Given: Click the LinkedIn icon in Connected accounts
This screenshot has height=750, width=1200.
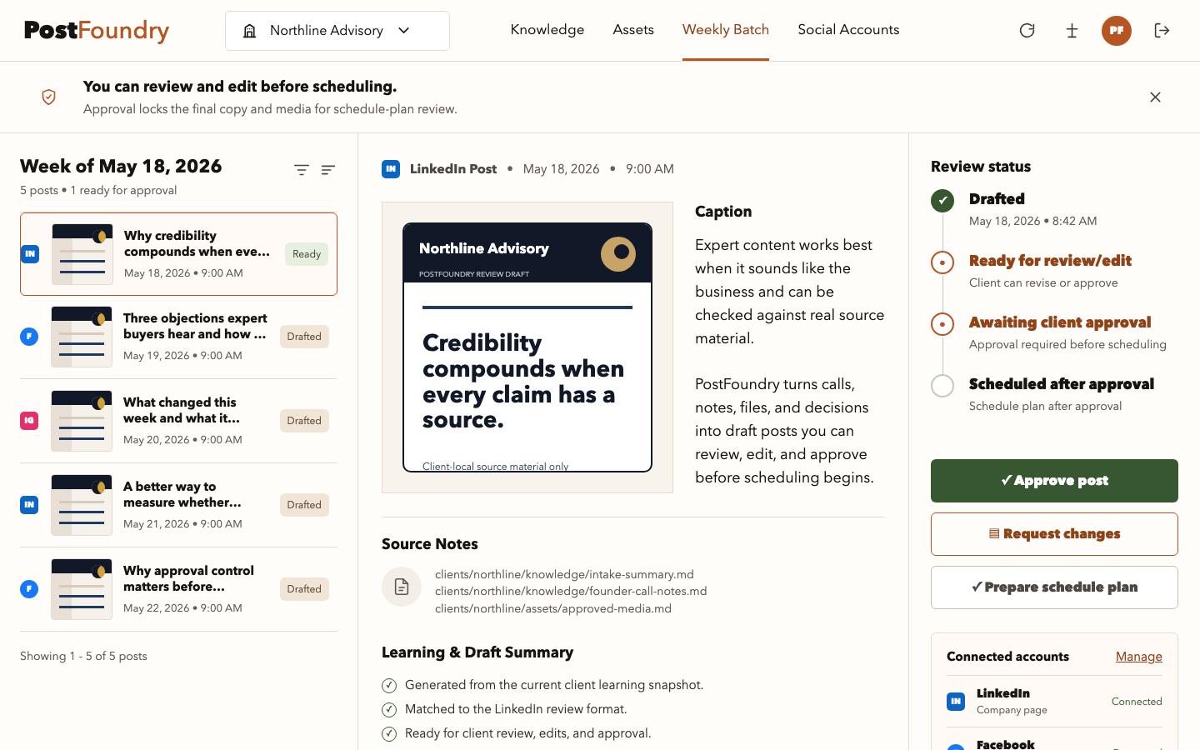Looking at the screenshot, I should [x=956, y=702].
